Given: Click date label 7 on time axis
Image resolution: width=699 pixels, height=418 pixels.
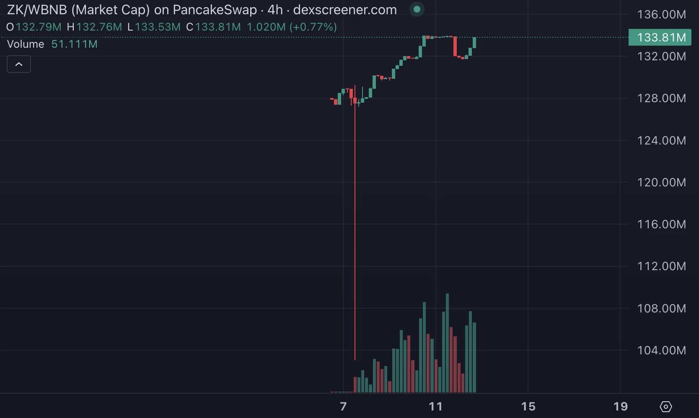Looking at the screenshot, I should [343, 406].
